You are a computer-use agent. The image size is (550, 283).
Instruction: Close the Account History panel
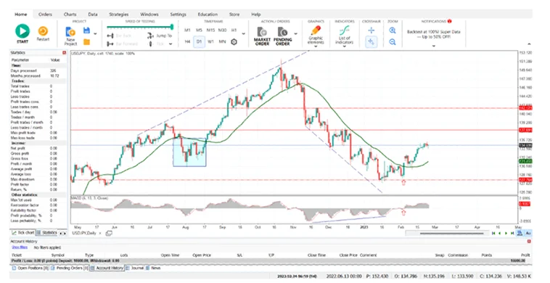point(529,241)
